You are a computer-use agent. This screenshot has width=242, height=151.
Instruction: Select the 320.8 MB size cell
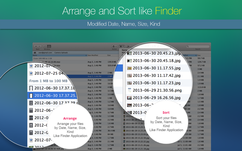[x=112, y=66]
